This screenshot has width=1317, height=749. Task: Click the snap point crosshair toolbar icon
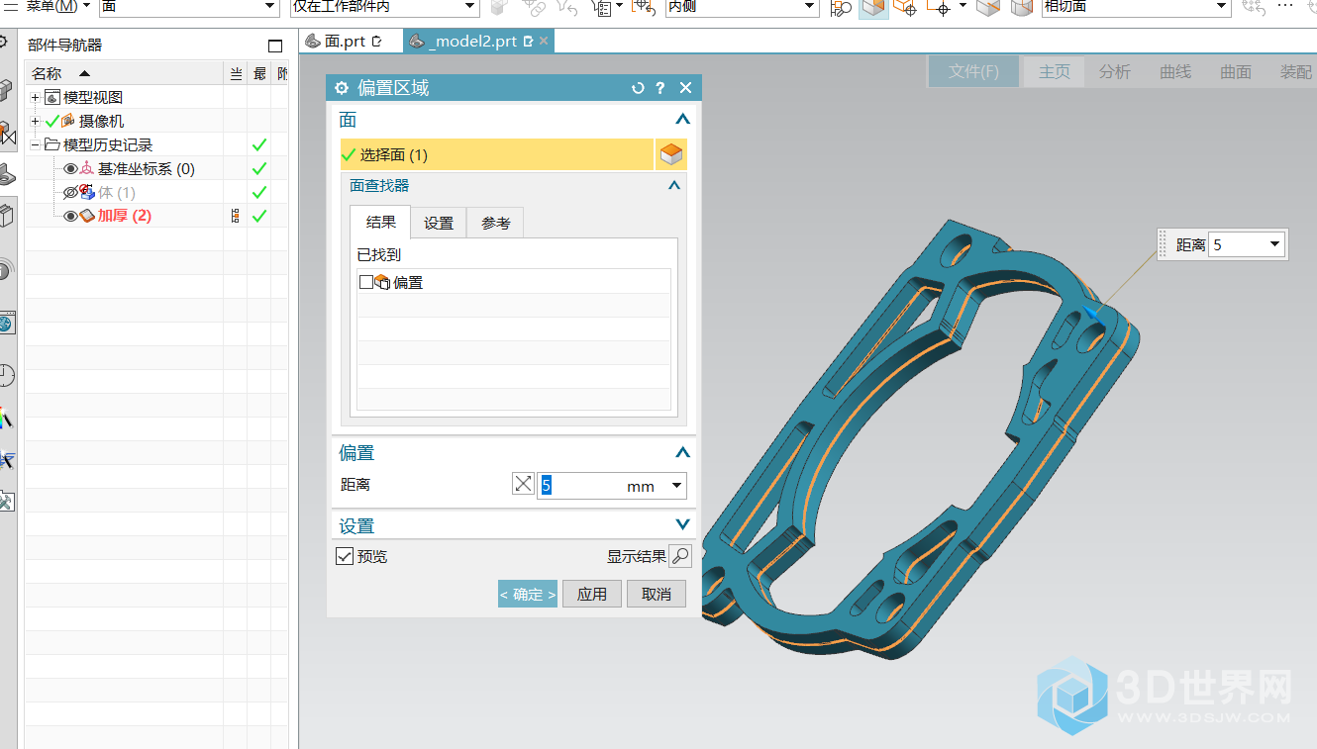[941, 7]
